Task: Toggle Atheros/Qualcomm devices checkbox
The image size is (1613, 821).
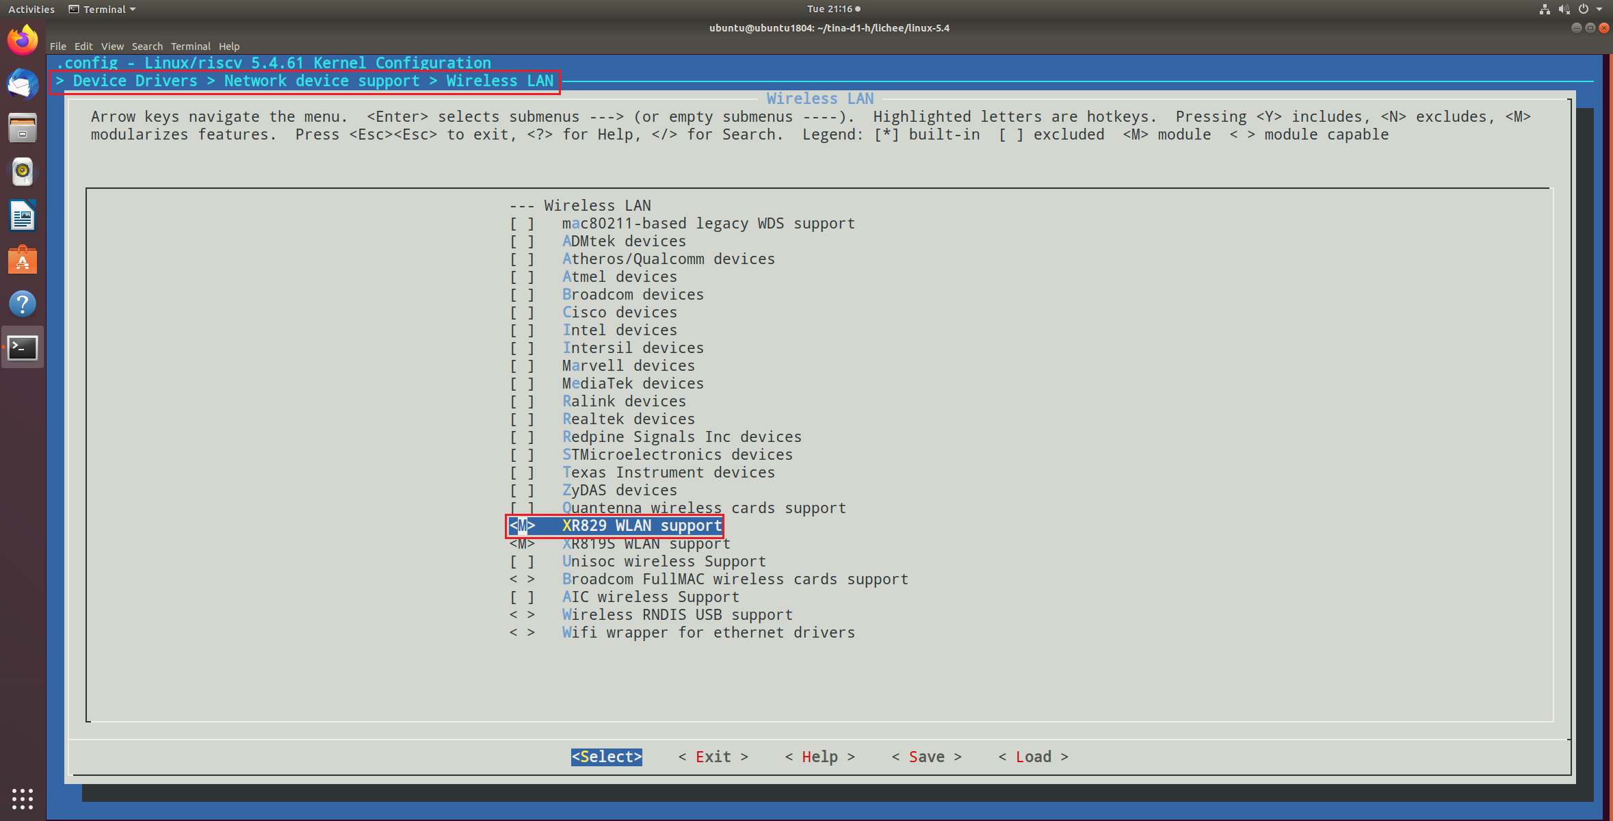Action: click(522, 259)
